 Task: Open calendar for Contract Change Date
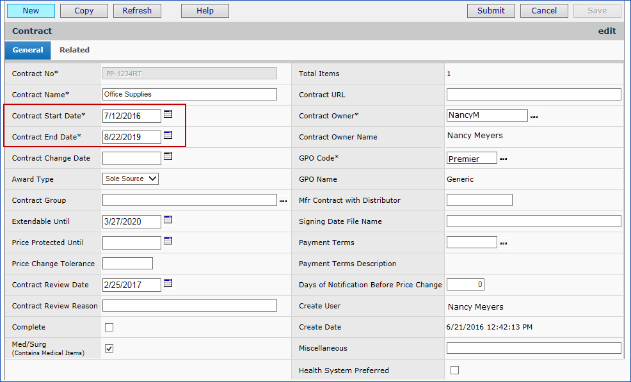[168, 156]
